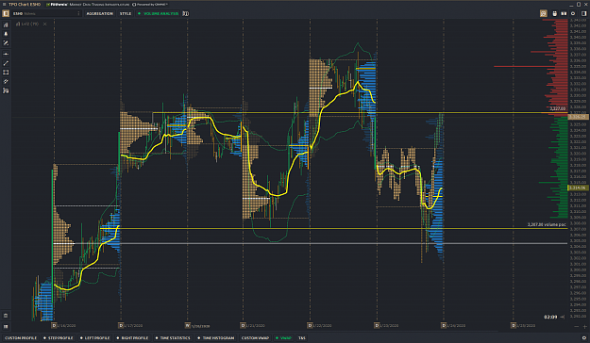Viewport: 590px width, 343px height.
Task: Click the gold chart-type icon left of ESH0
Action: [6, 13]
